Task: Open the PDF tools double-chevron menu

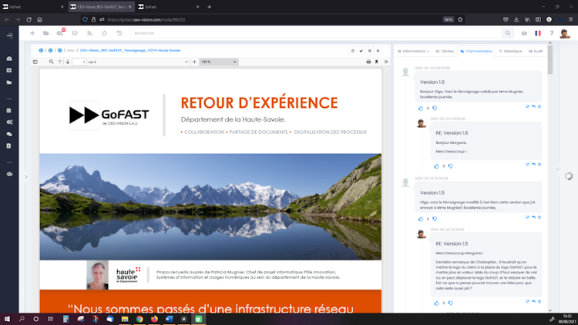Action: tap(386, 62)
